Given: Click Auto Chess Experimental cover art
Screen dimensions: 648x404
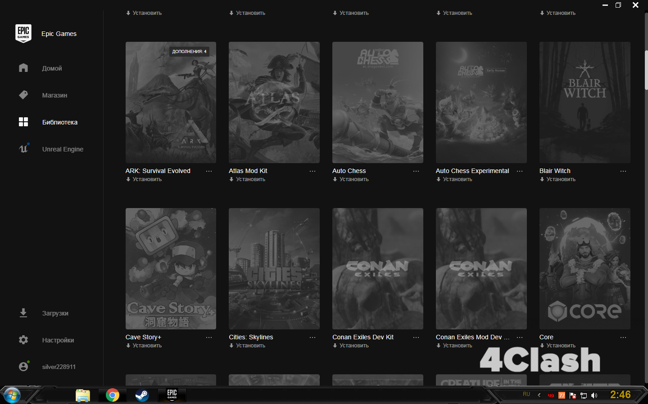Looking at the screenshot, I should (x=481, y=102).
